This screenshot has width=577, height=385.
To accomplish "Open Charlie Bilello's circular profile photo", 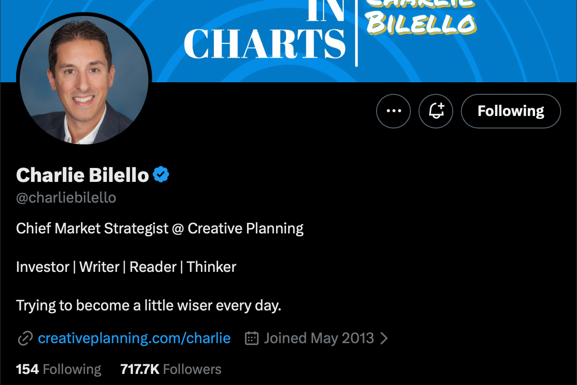I will click(x=84, y=81).
